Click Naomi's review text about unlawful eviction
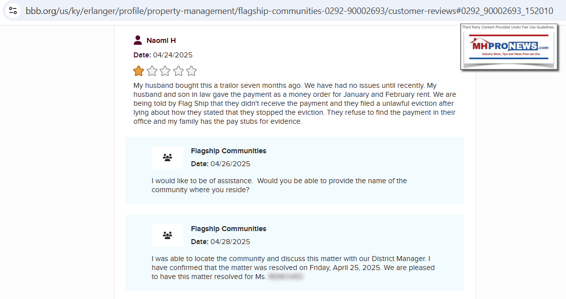This screenshot has width=566, height=299. [x=294, y=103]
